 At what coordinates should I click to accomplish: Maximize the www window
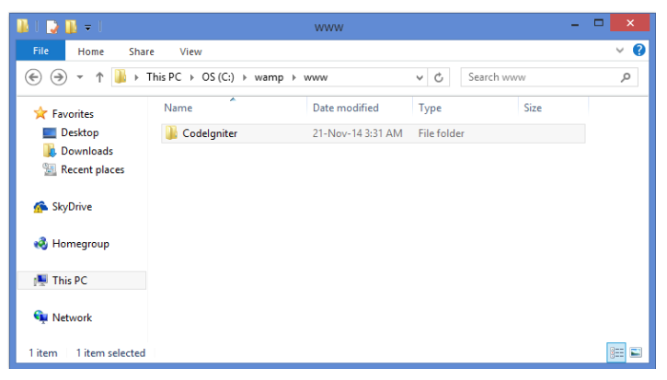(x=599, y=23)
